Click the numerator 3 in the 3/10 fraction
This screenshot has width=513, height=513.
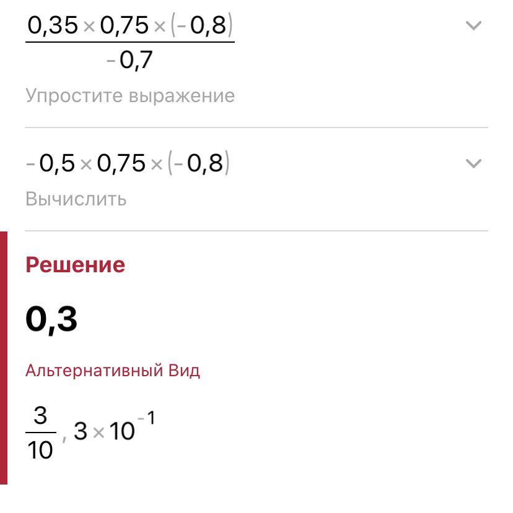point(41,416)
